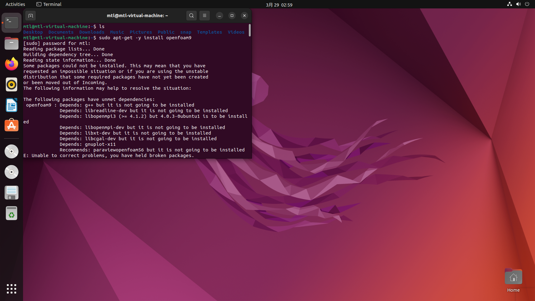Open Terminal app menu in top bar
The width and height of the screenshot is (535, 301).
point(49,4)
